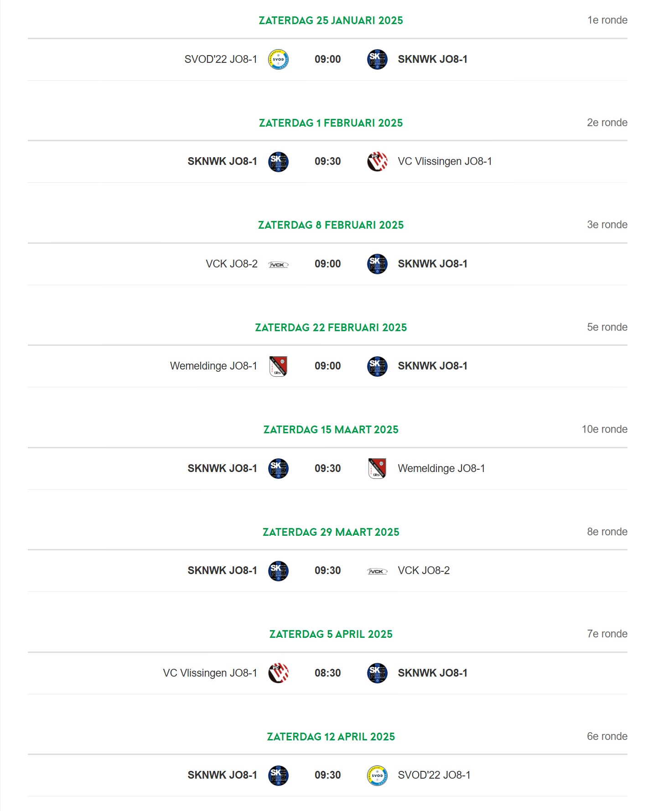The width and height of the screenshot is (653, 811).
Task: Select Zaterdag 22 Februari 2025 header
Action: tap(331, 328)
